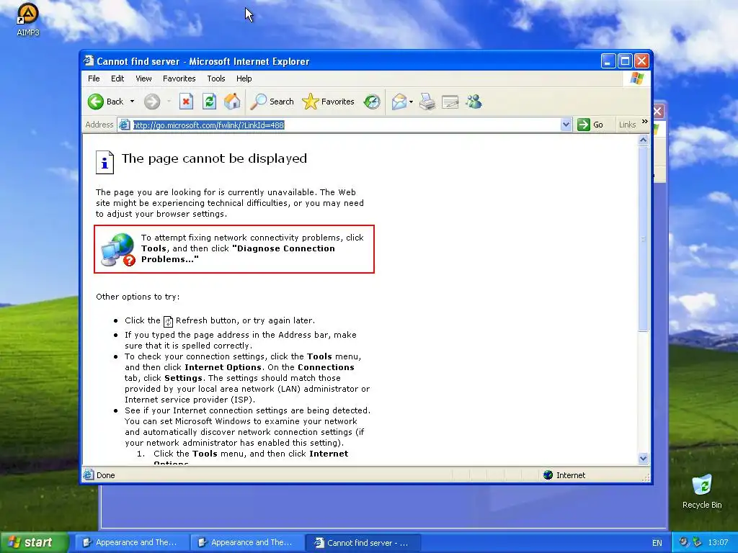Open the File menu
Screen dimensions: 738x553
[94, 78]
